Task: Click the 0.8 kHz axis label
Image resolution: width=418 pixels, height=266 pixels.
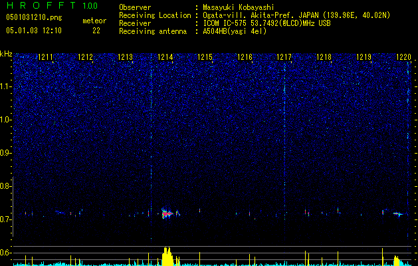Action: pyautogui.click(x=5, y=186)
